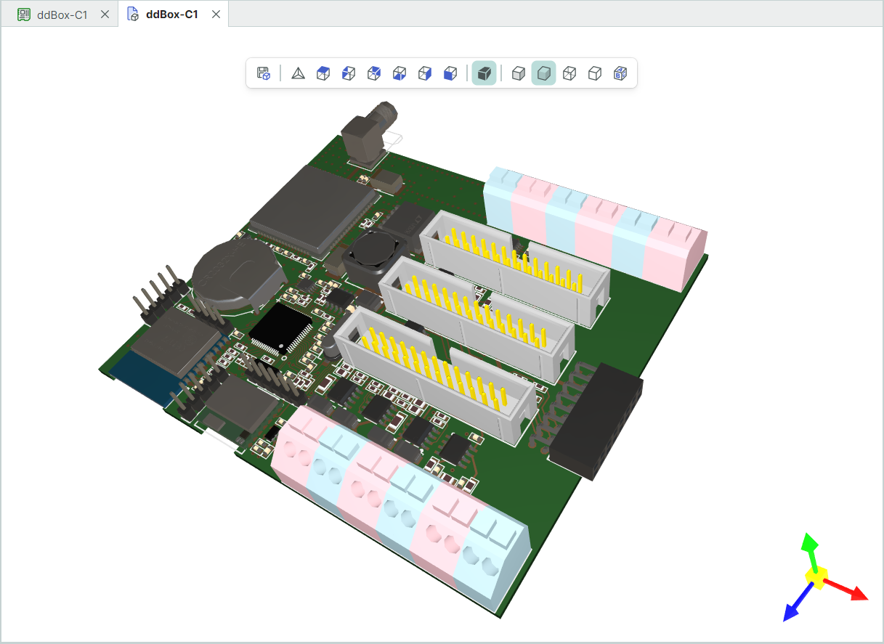Click the yellow center of axis gizmo
884x644 pixels.
(817, 578)
